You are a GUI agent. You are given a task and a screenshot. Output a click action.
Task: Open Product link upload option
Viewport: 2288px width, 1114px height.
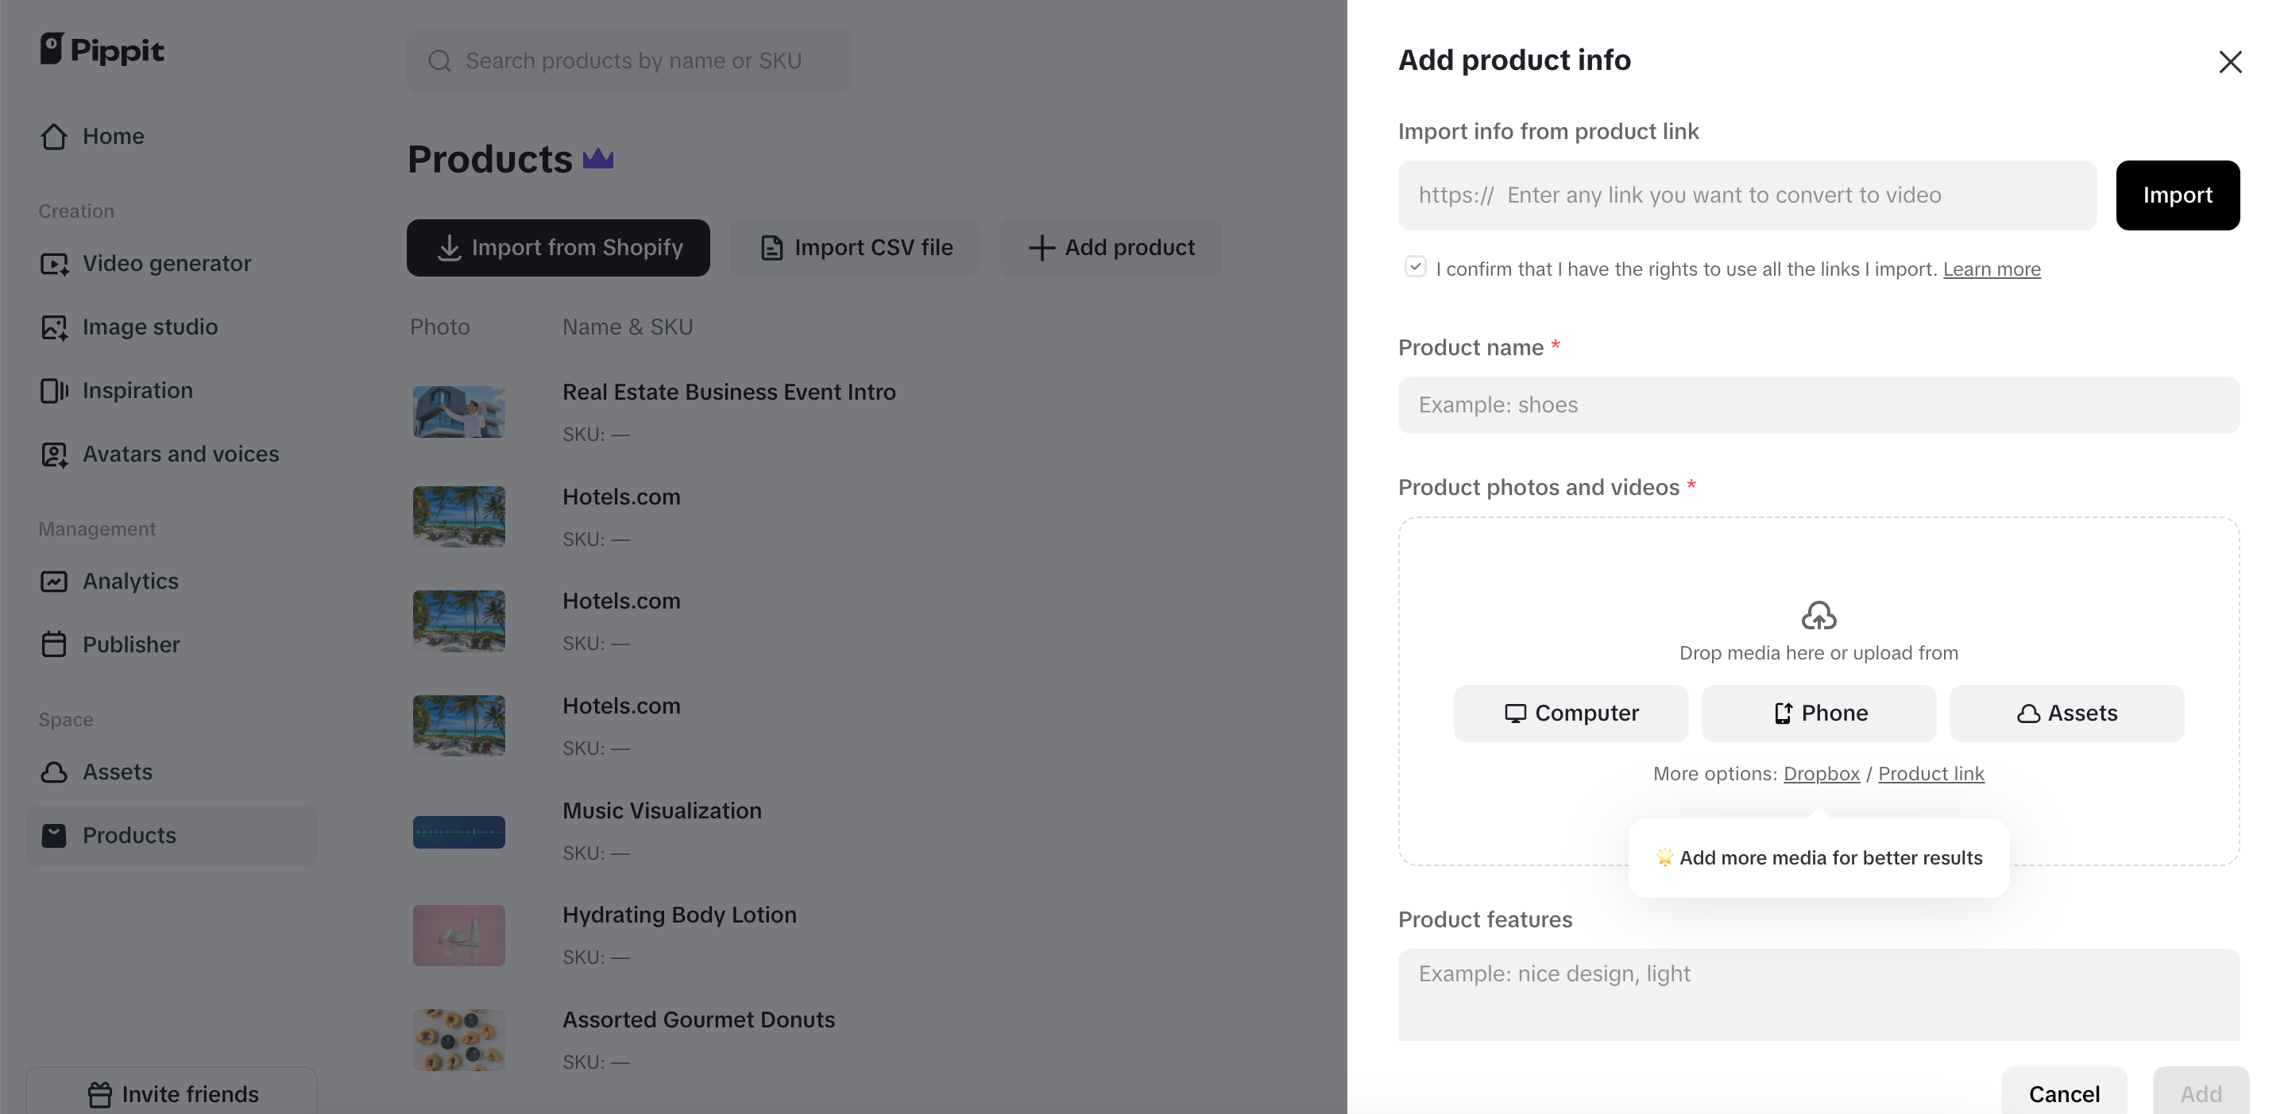coord(1931,774)
